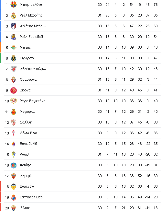Open the Μπαρτσελόνα team link

coord(31,5)
